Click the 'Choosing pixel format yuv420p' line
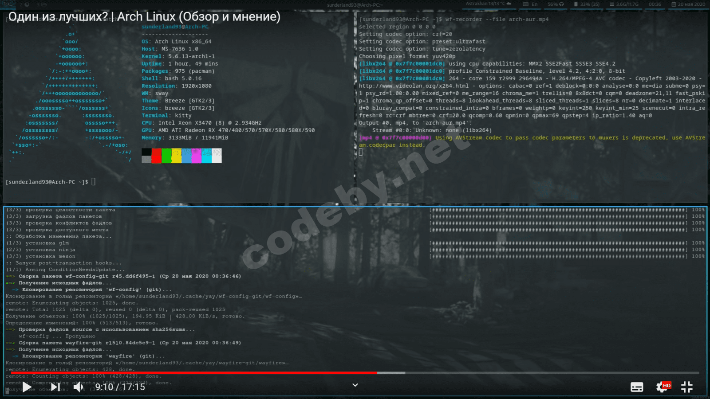 pyautogui.click(x=407, y=56)
